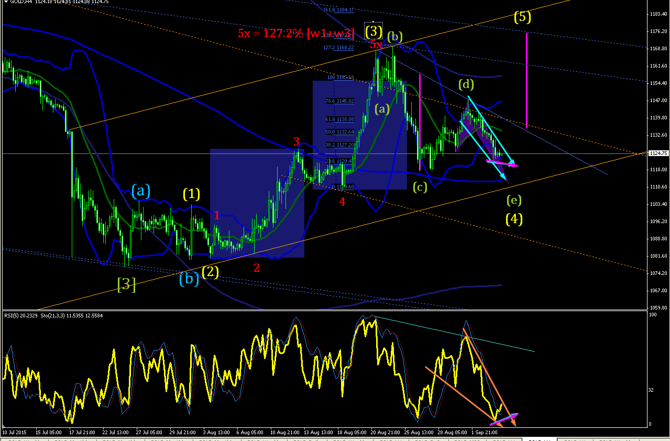Screen dimensions: 670x441
Task: Select the red '5x = 127.2% [w1+w3]' annotation
Action: pos(296,34)
